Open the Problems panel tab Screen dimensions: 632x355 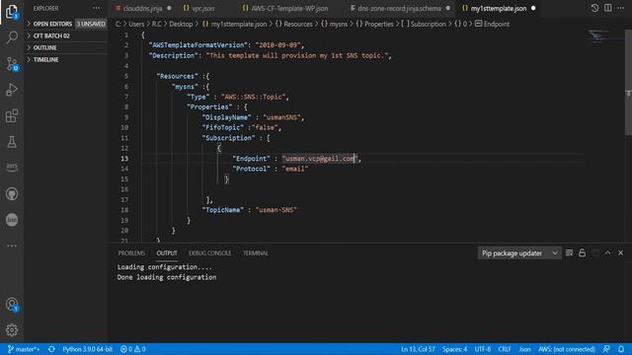tap(131, 253)
